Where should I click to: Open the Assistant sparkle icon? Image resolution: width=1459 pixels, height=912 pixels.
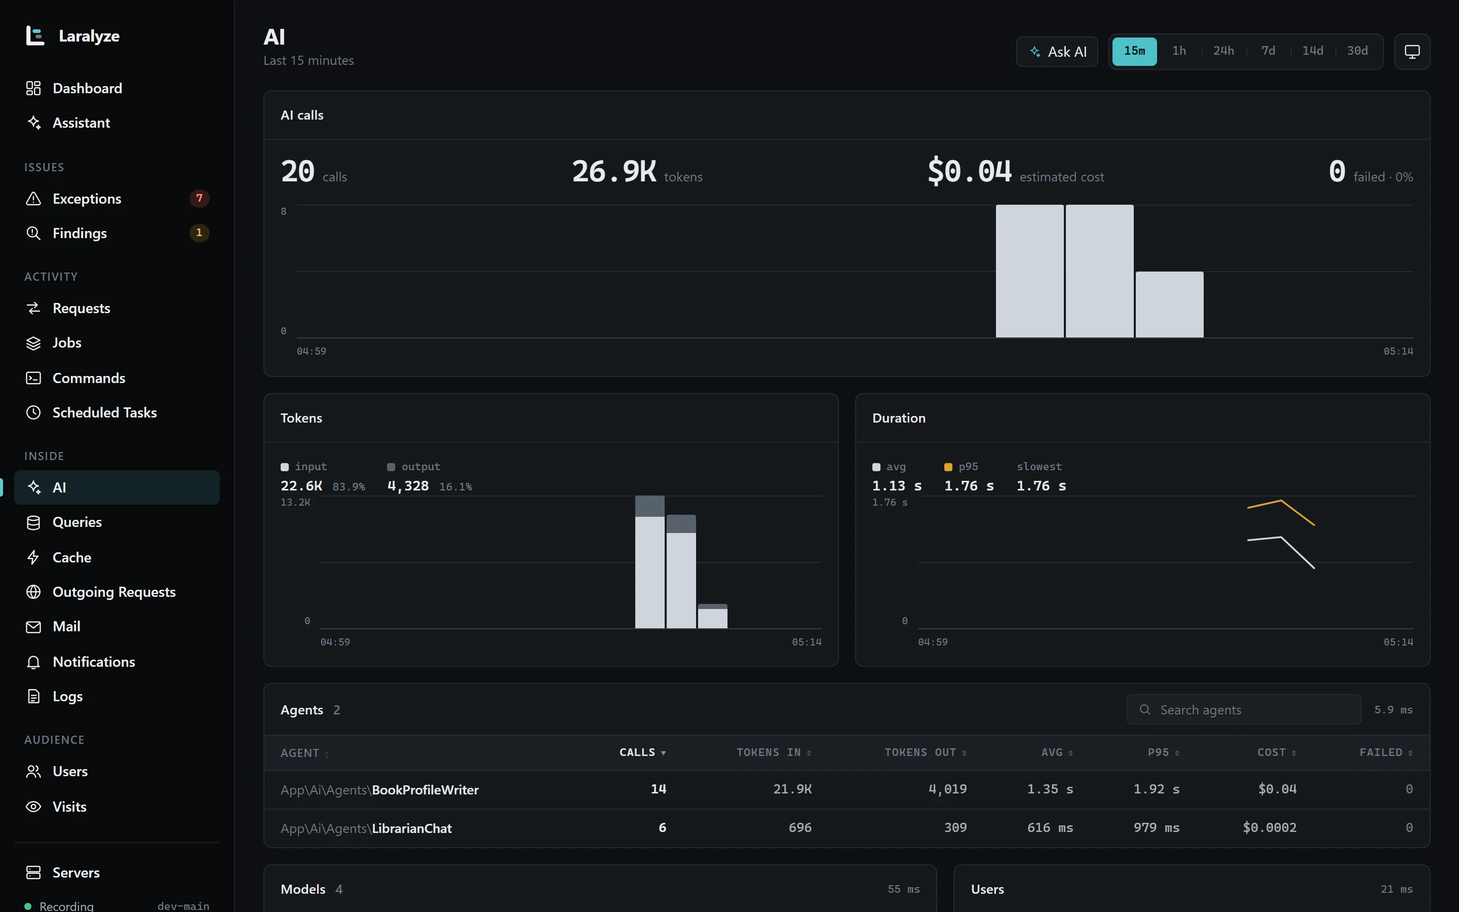click(x=33, y=123)
